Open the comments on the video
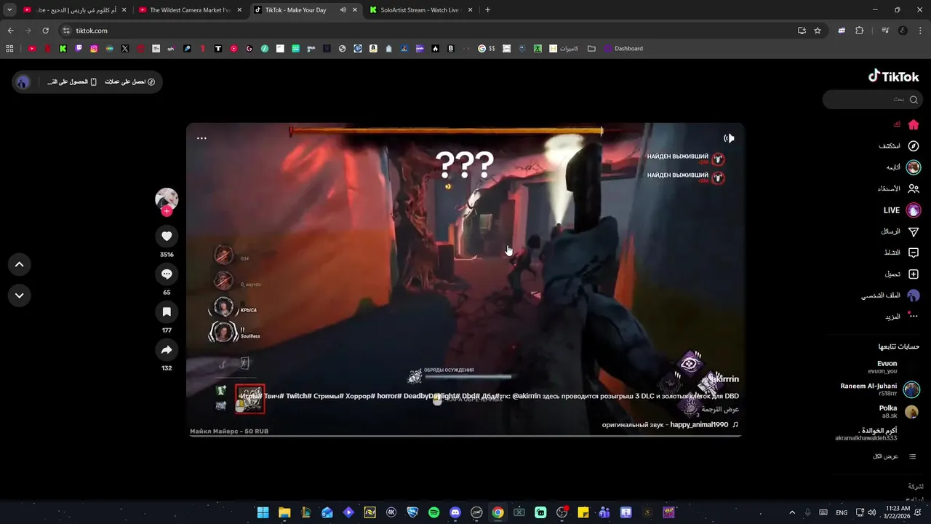The height and width of the screenshot is (524, 931). click(x=167, y=274)
